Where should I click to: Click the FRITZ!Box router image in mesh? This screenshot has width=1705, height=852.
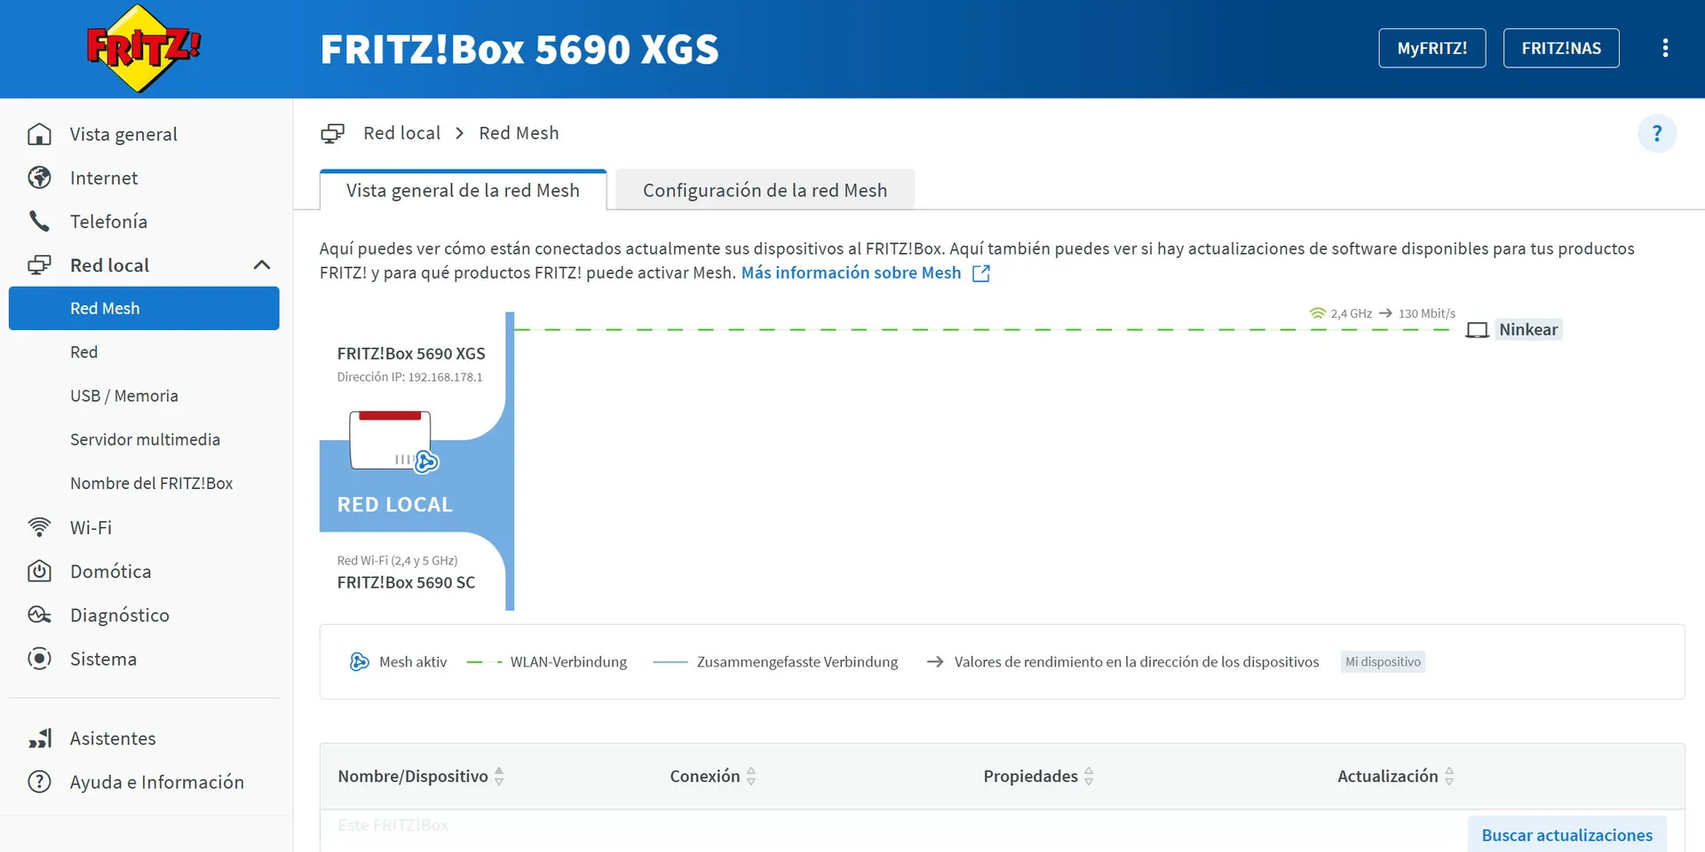click(391, 440)
